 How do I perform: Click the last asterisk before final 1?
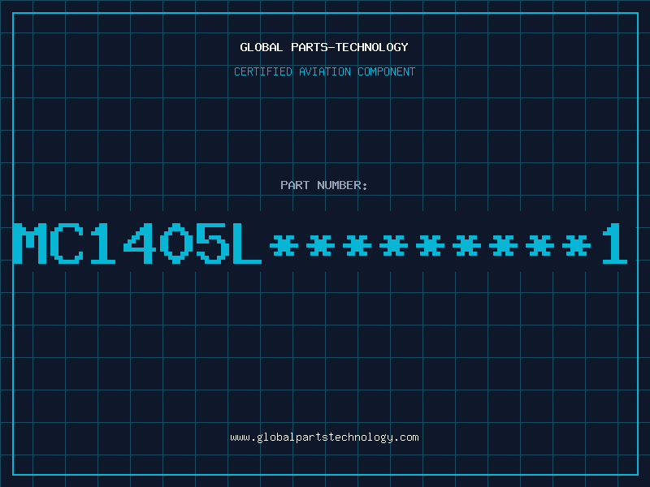(x=576, y=245)
